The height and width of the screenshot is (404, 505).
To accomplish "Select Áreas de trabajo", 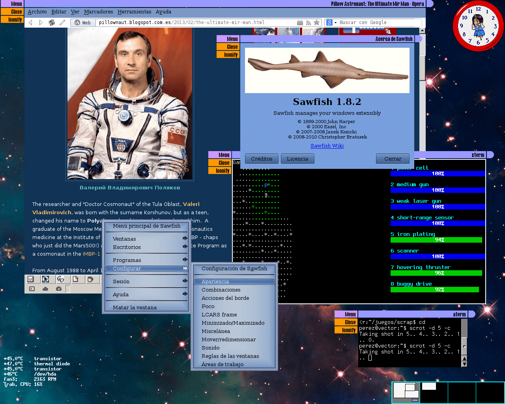I will pos(234,364).
